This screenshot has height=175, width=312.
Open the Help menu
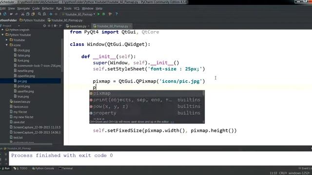tap(99, 9)
